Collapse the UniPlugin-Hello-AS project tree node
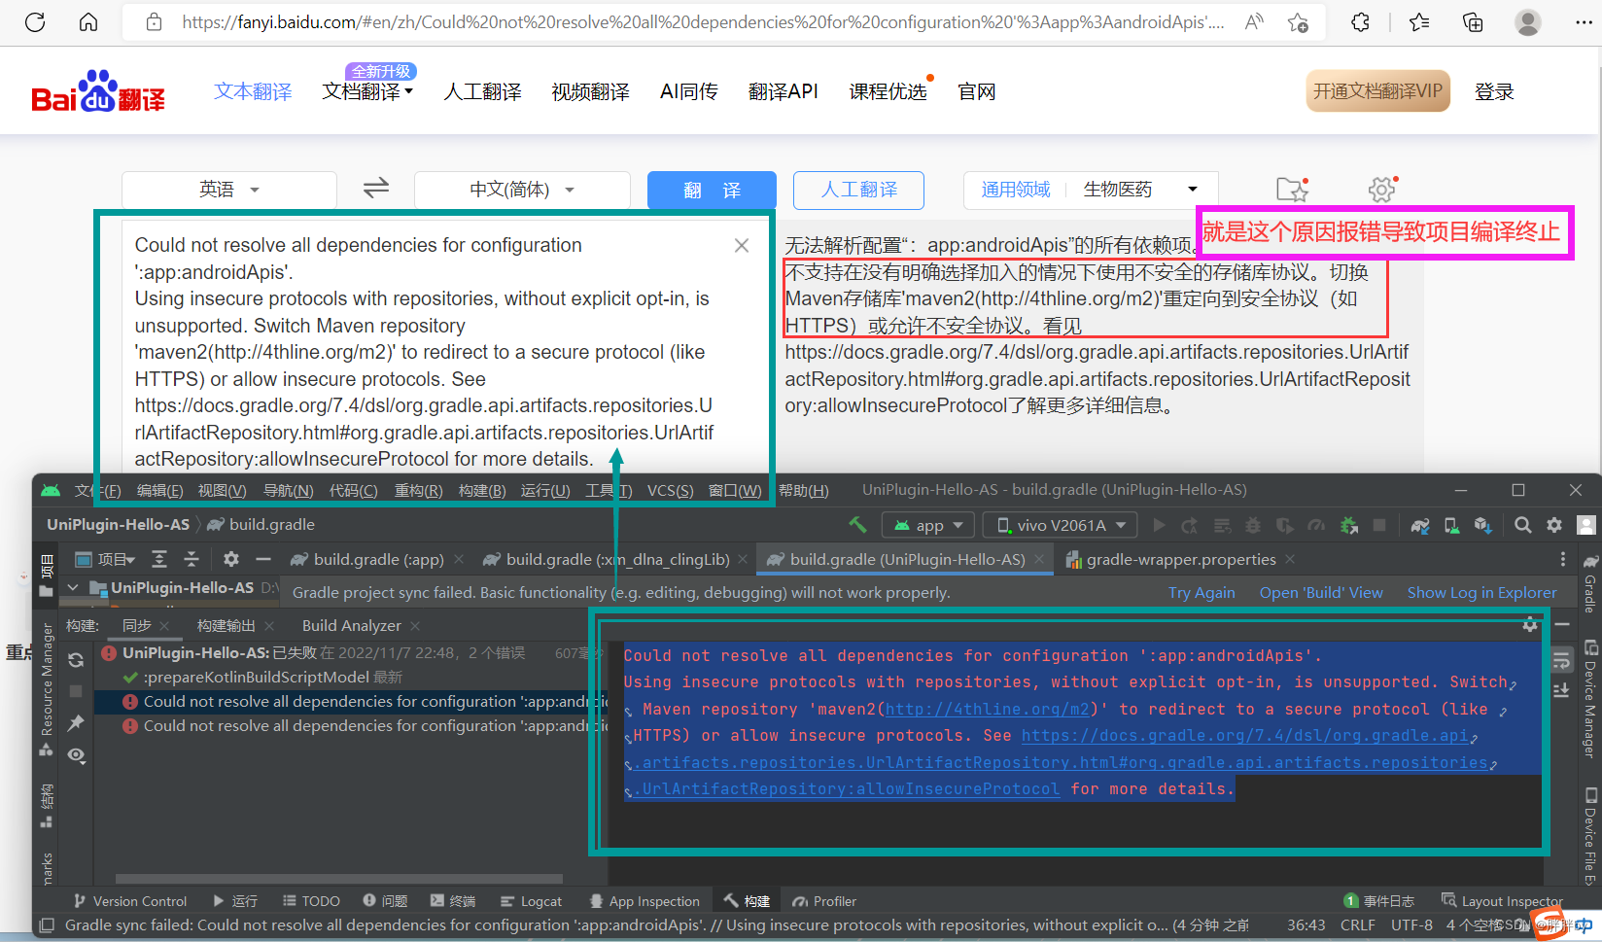This screenshot has height=942, width=1602. click(73, 587)
